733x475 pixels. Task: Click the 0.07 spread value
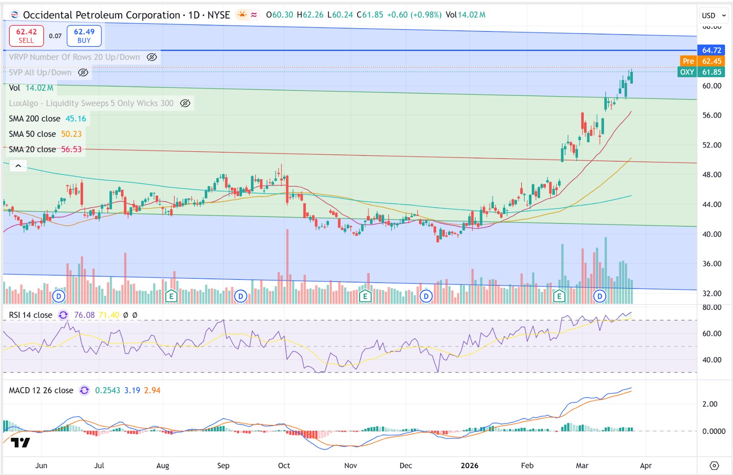(55, 36)
